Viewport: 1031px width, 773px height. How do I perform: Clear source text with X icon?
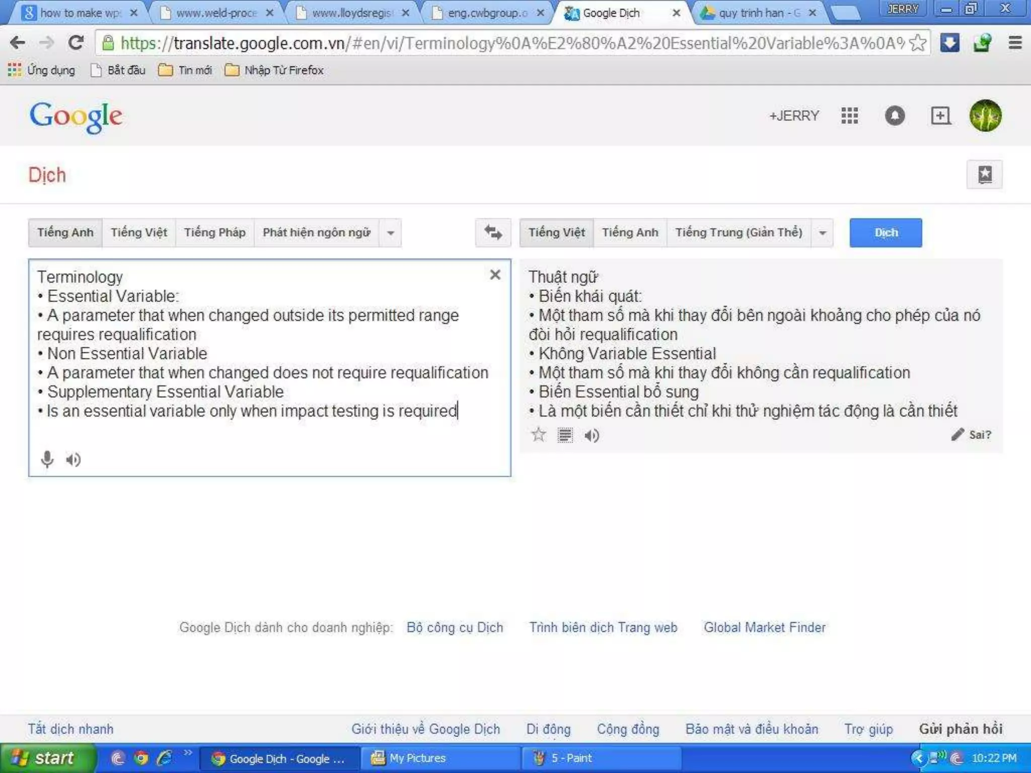[495, 275]
